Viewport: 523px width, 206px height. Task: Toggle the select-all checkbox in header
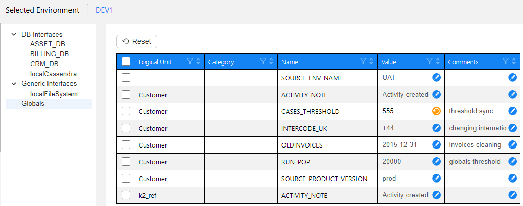126,62
